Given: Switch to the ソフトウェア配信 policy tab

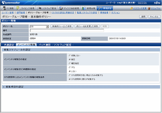Looking at the screenshot, I should (x=62, y=45).
